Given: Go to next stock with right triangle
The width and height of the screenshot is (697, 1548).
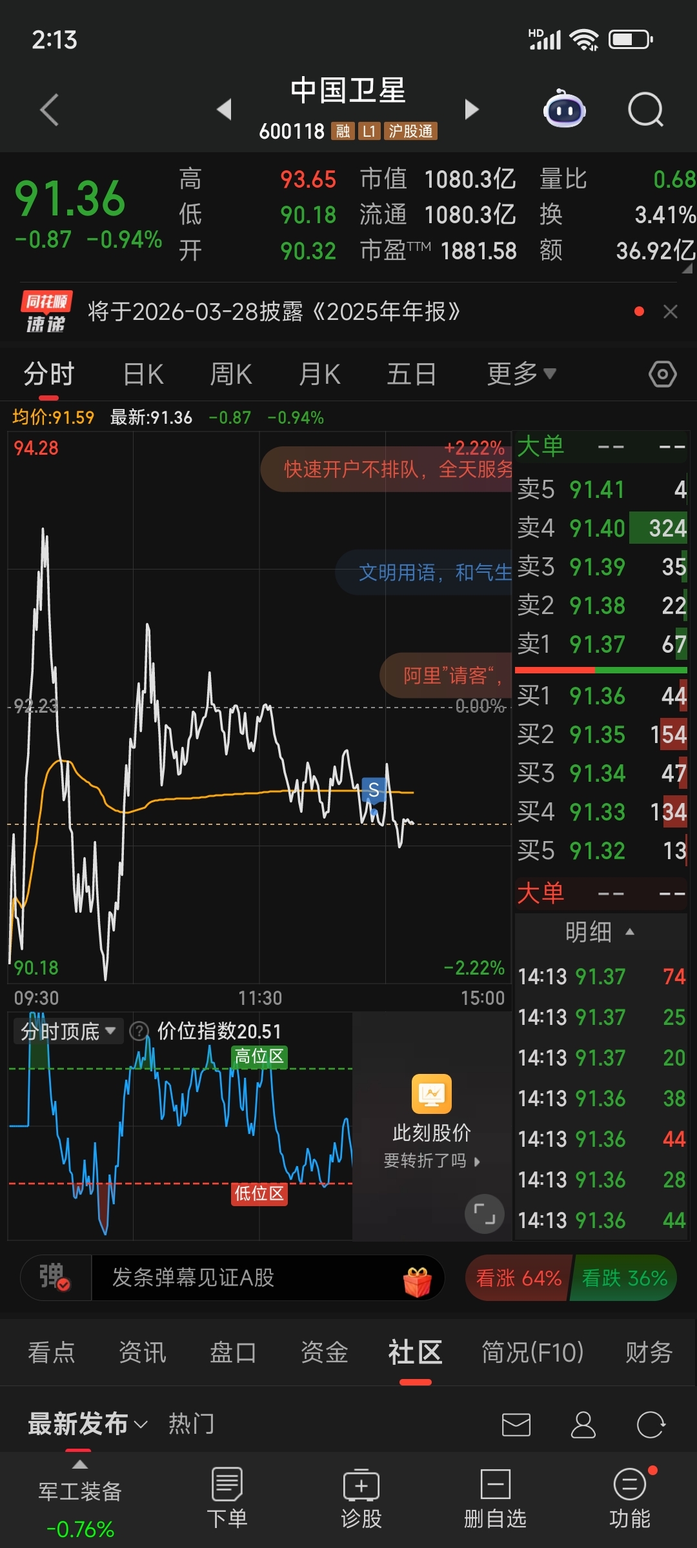Looking at the screenshot, I should [472, 110].
